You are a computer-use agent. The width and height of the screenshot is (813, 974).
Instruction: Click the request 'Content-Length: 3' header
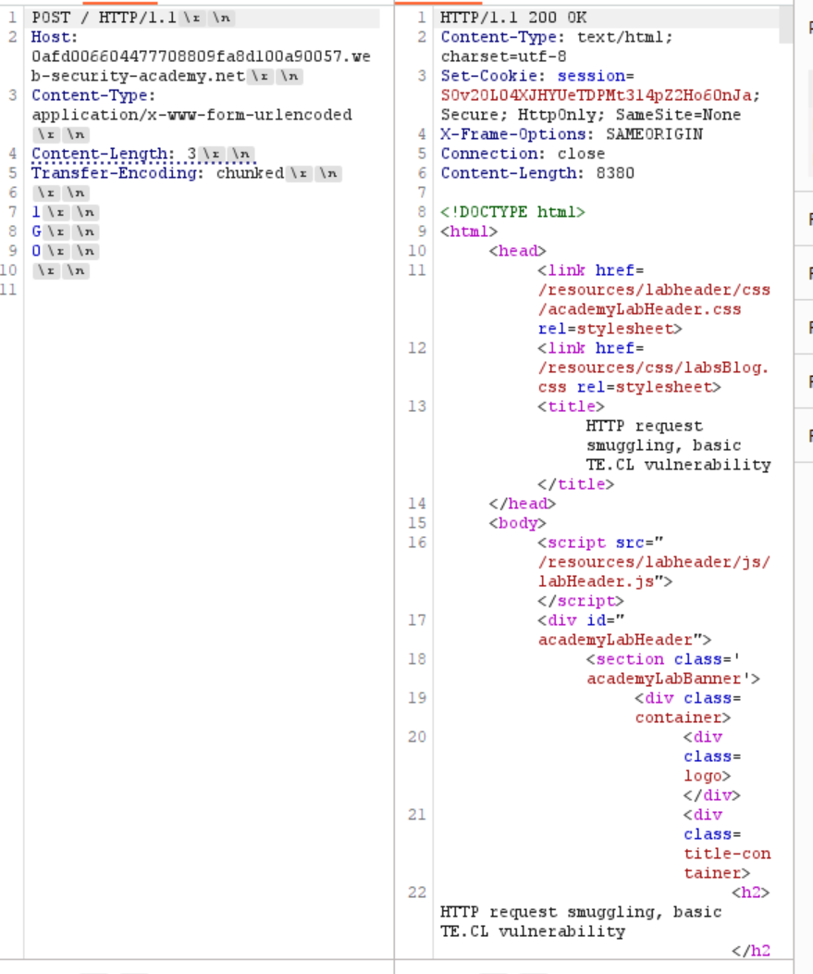click(x=114, y=154)
